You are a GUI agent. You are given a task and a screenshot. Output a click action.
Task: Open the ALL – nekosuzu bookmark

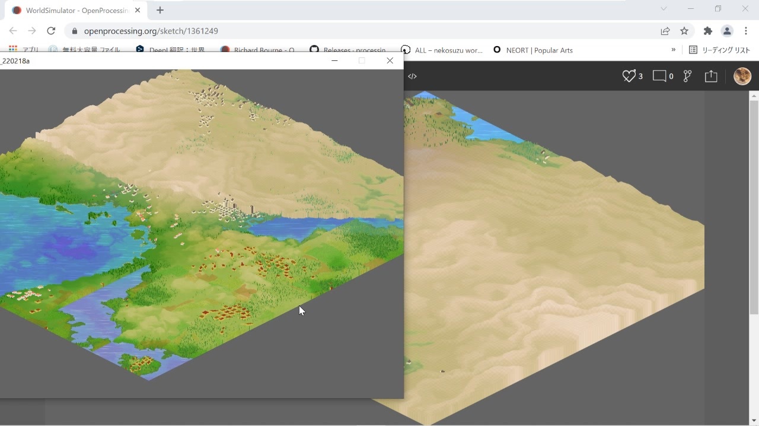tap(442, 50)
